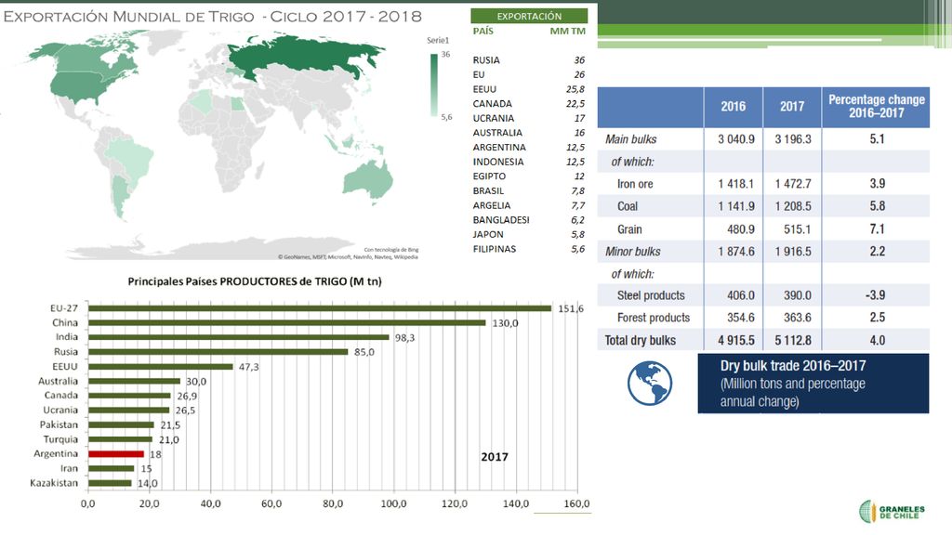This screenshot has height=535, width=952.
Task: Click the Graneles de Chile logo
Action: 892,512
